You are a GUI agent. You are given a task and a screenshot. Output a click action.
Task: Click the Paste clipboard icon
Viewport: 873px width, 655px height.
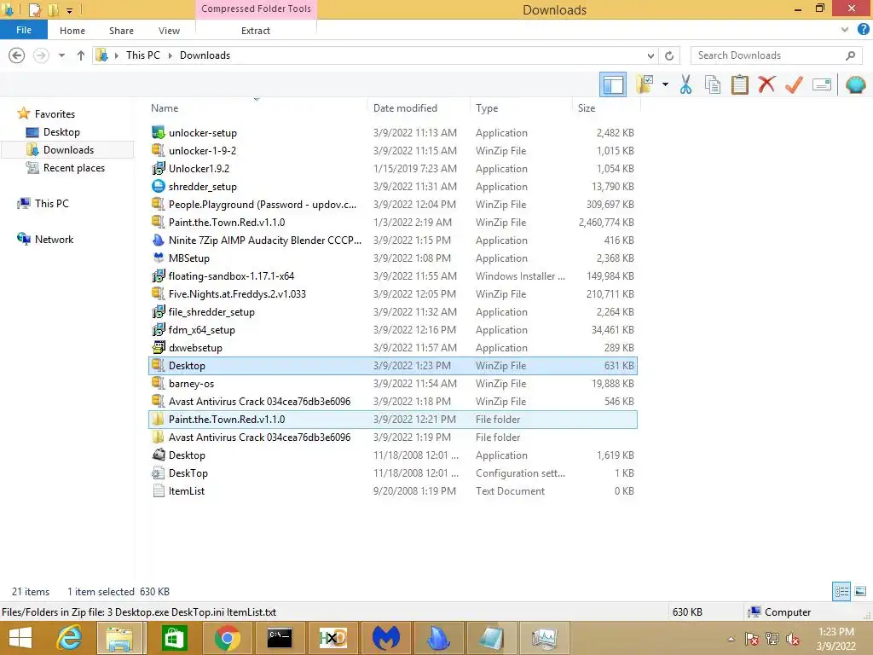[739, 84]
